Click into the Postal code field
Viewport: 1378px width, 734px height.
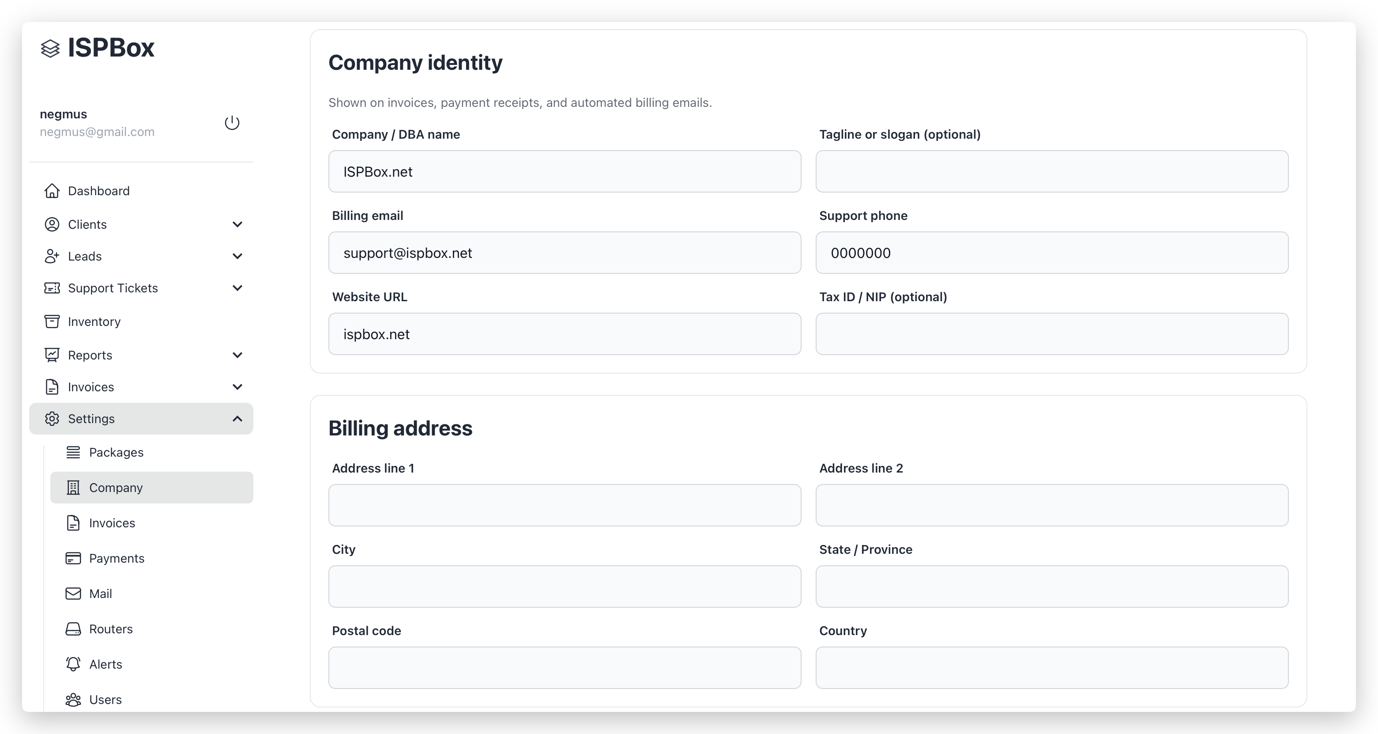tap(565, 668)
